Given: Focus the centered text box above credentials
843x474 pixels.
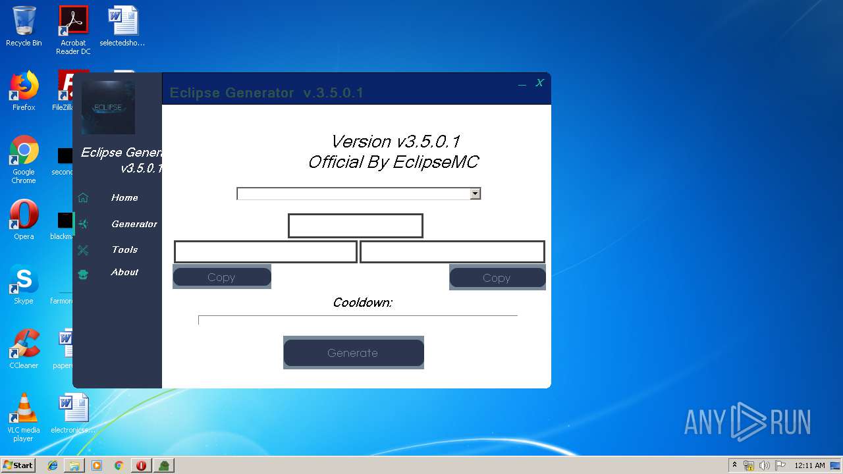Looking at the screenshot, I should (356, 226).
